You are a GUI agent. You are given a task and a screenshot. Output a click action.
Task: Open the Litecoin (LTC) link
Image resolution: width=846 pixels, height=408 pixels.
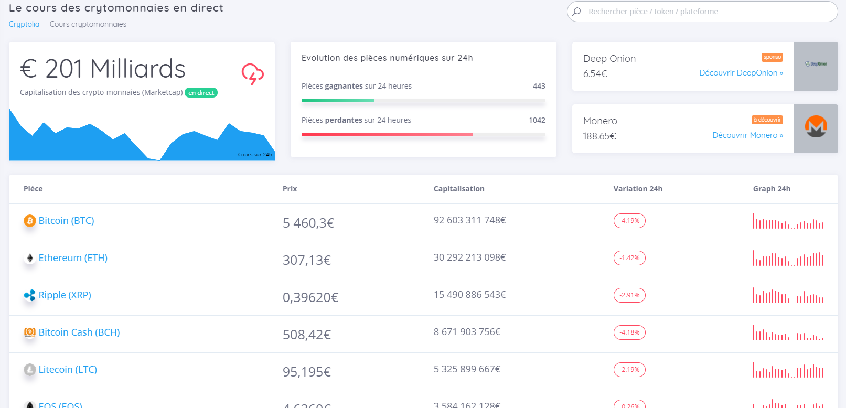[68, 370]
